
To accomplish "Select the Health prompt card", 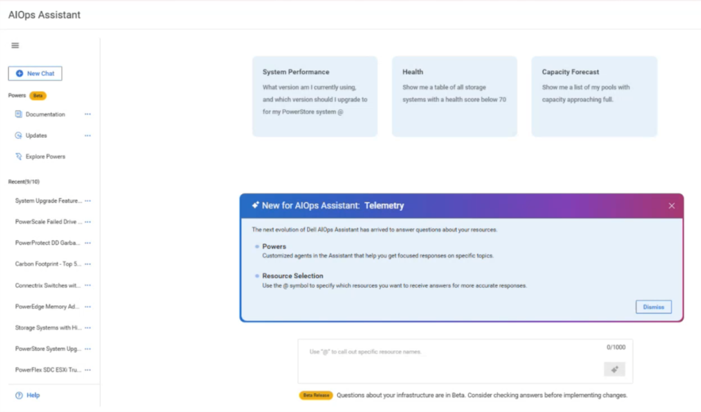I will click(454, 96).
